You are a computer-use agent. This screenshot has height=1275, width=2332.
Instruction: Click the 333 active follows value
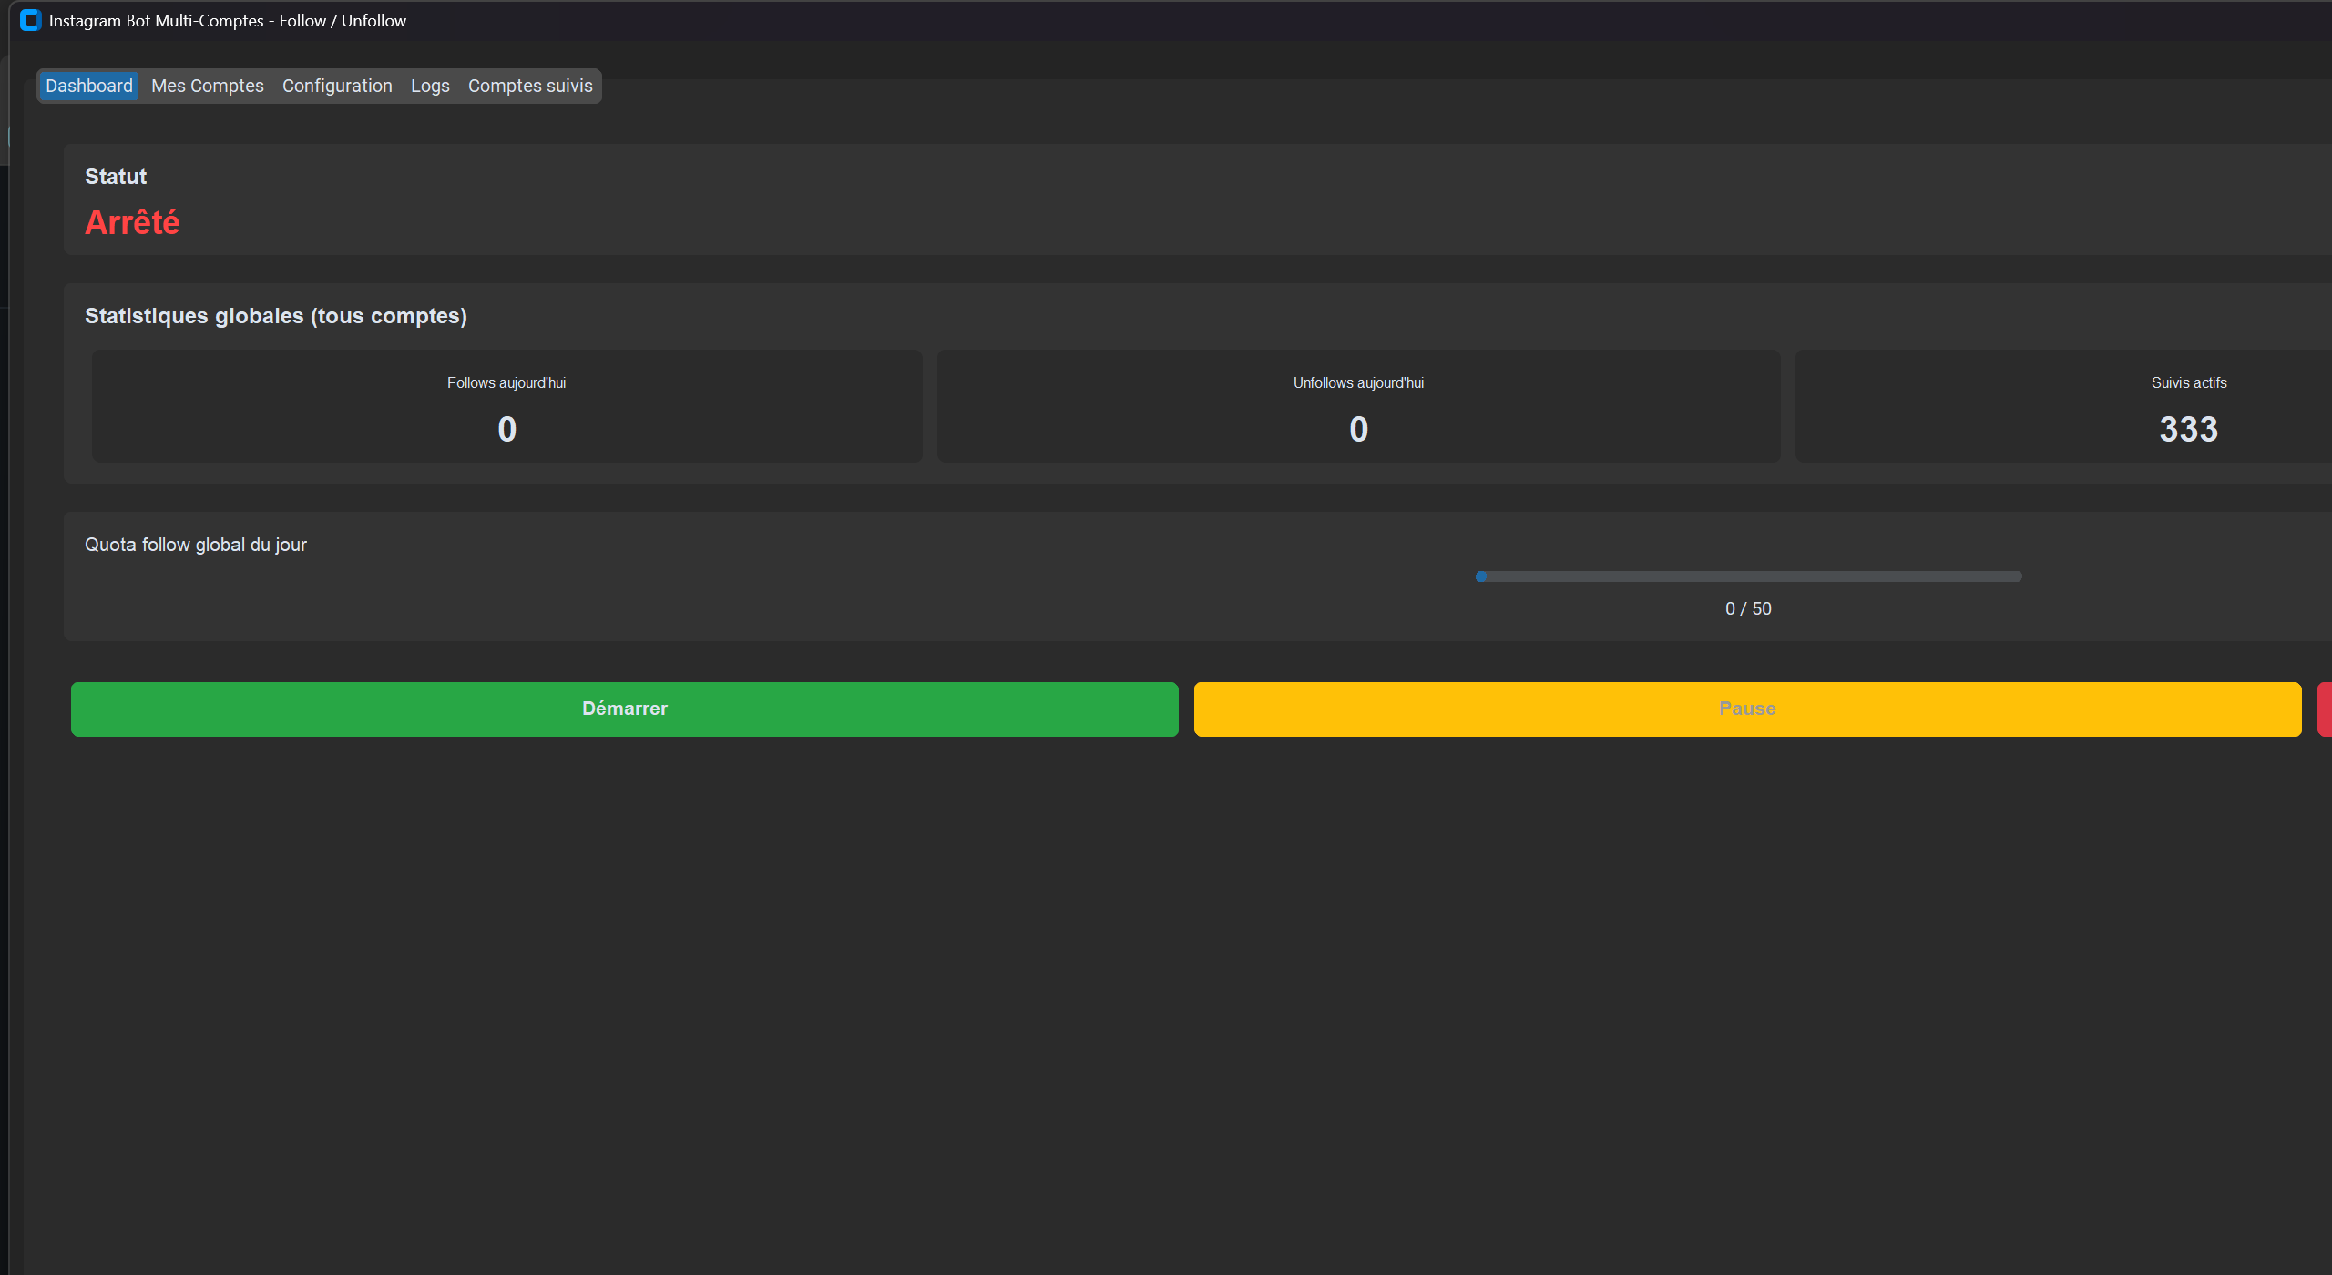coord(2188,429)
